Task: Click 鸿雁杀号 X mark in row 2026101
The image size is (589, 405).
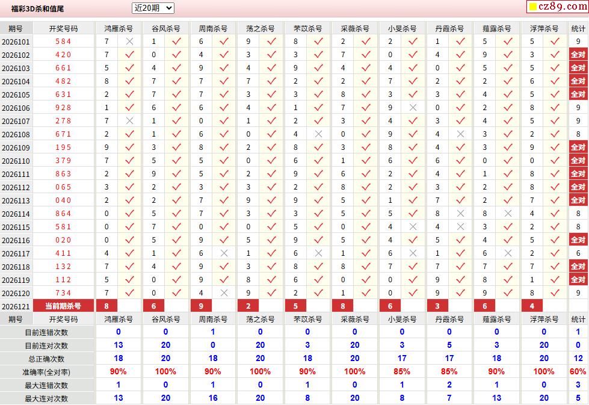Action: [129, 42]
